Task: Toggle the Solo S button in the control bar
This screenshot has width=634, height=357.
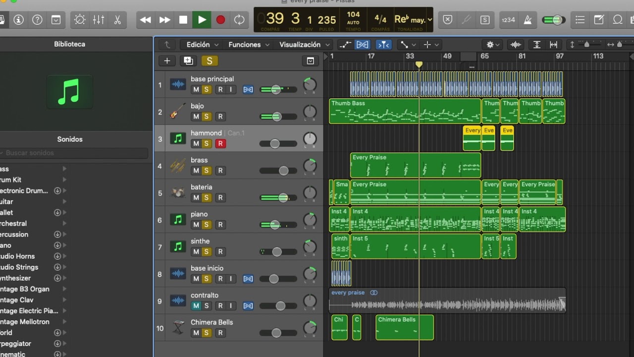Action: point(485,20)
